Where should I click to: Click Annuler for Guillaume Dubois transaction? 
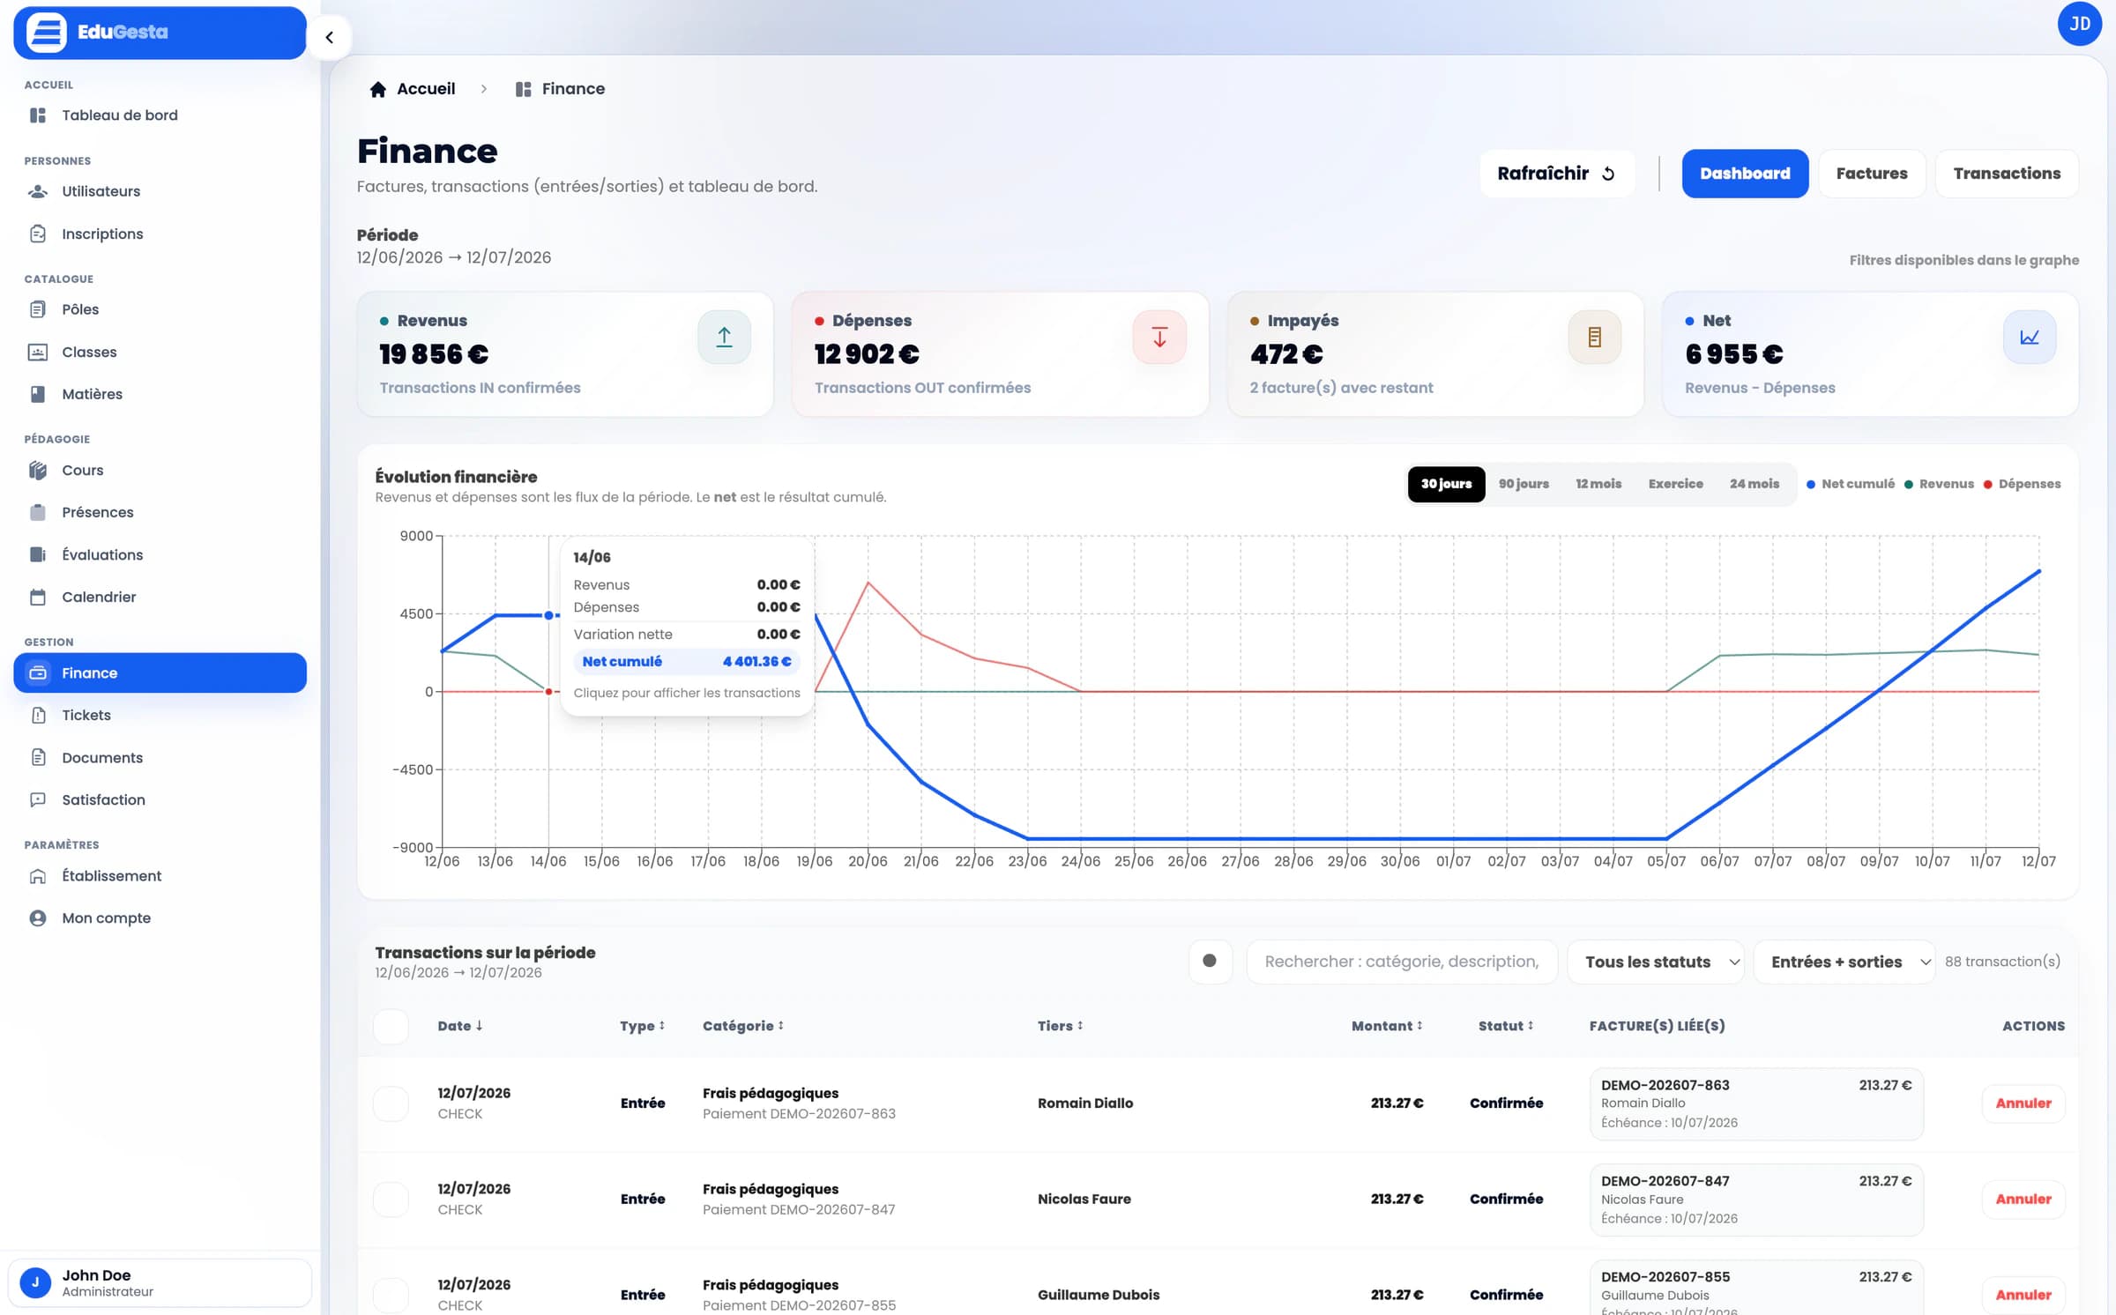tap(2023, 1295)
